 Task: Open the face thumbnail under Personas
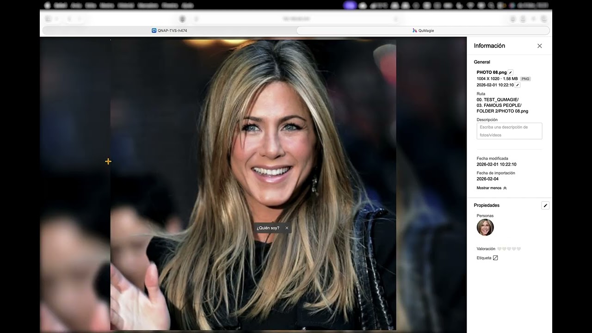485,228
